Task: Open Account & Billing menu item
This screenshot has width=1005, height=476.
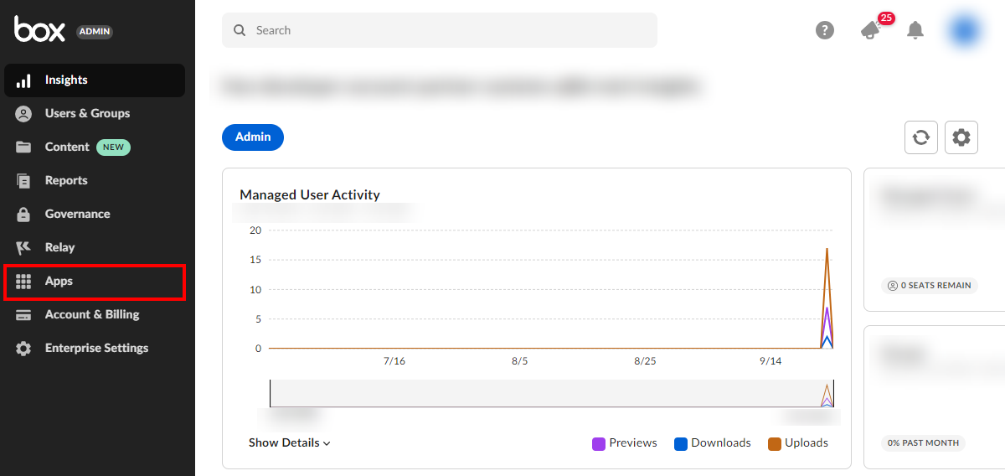Action: click(x=92, y=315)
